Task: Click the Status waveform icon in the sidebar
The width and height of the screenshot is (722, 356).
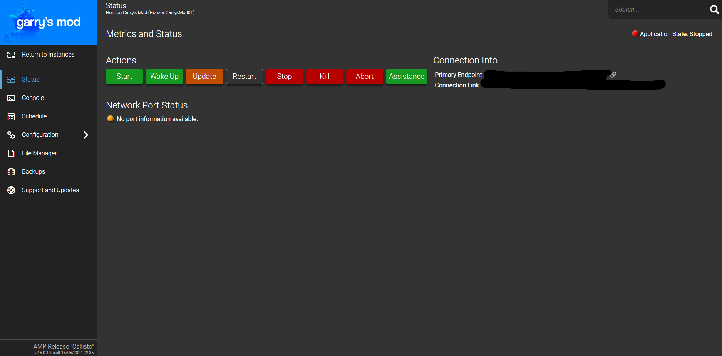Action: tap(11, 80)
